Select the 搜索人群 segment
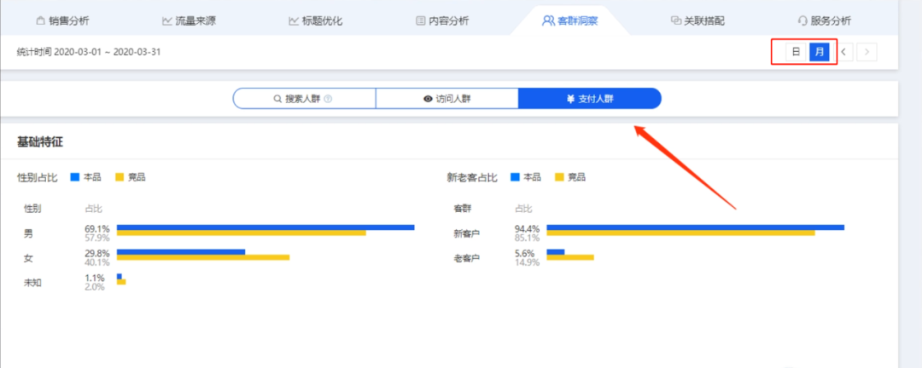The image size is (922, 368). pos(304,99)
